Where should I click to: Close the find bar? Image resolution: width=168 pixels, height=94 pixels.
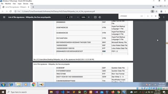click(156, 16)
